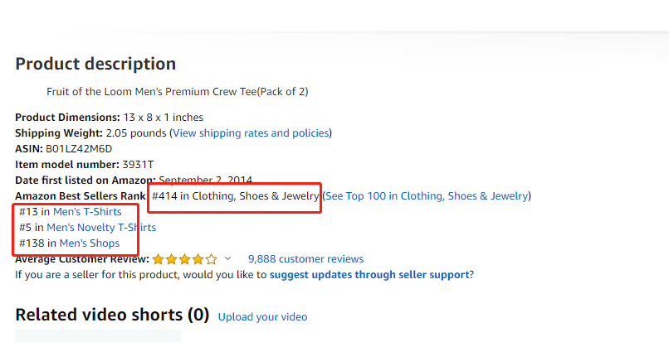Open View shipping rates and policies

click(251, 133)
